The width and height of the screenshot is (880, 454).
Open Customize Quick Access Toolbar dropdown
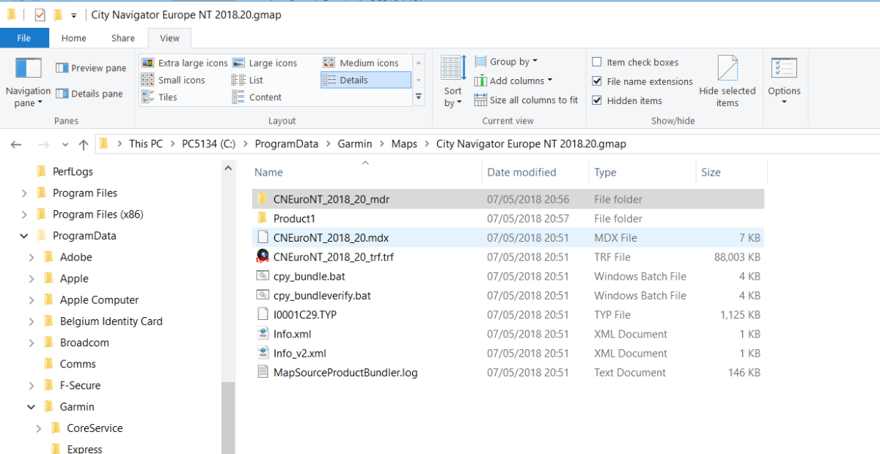pyautogui.click(x=74, y=15)
